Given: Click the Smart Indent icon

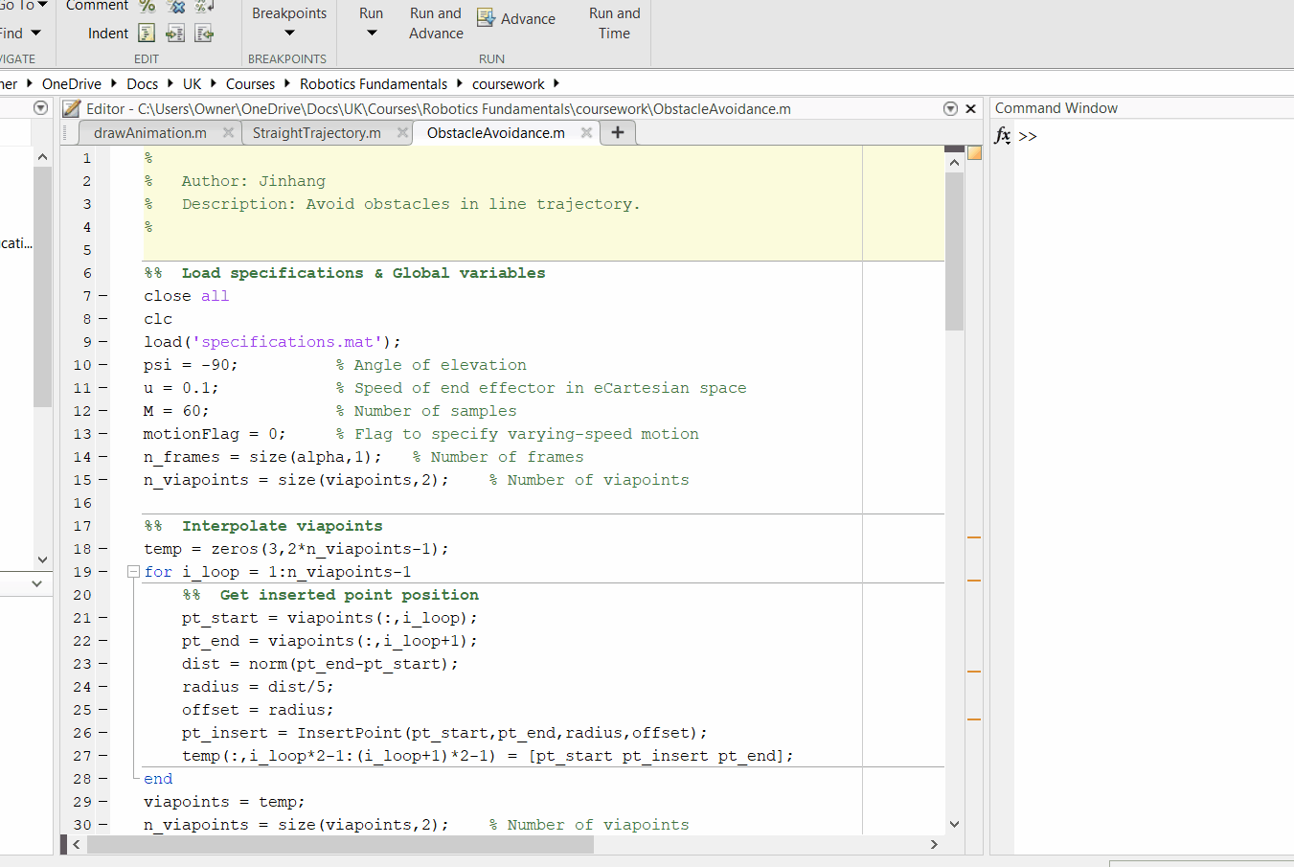Looking at the screenshot, I should (147, 34).
